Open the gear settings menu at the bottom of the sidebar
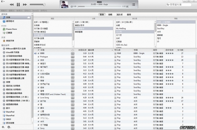Screen dimensions: 197x130 tap(9, 127)
